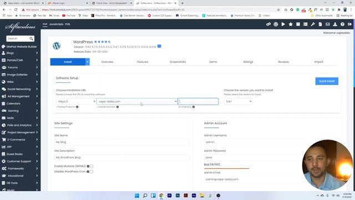This screenshot has height=200, width=355.
Task: Expand the Blogs category in the sidebar
Action: click(20, 53)
